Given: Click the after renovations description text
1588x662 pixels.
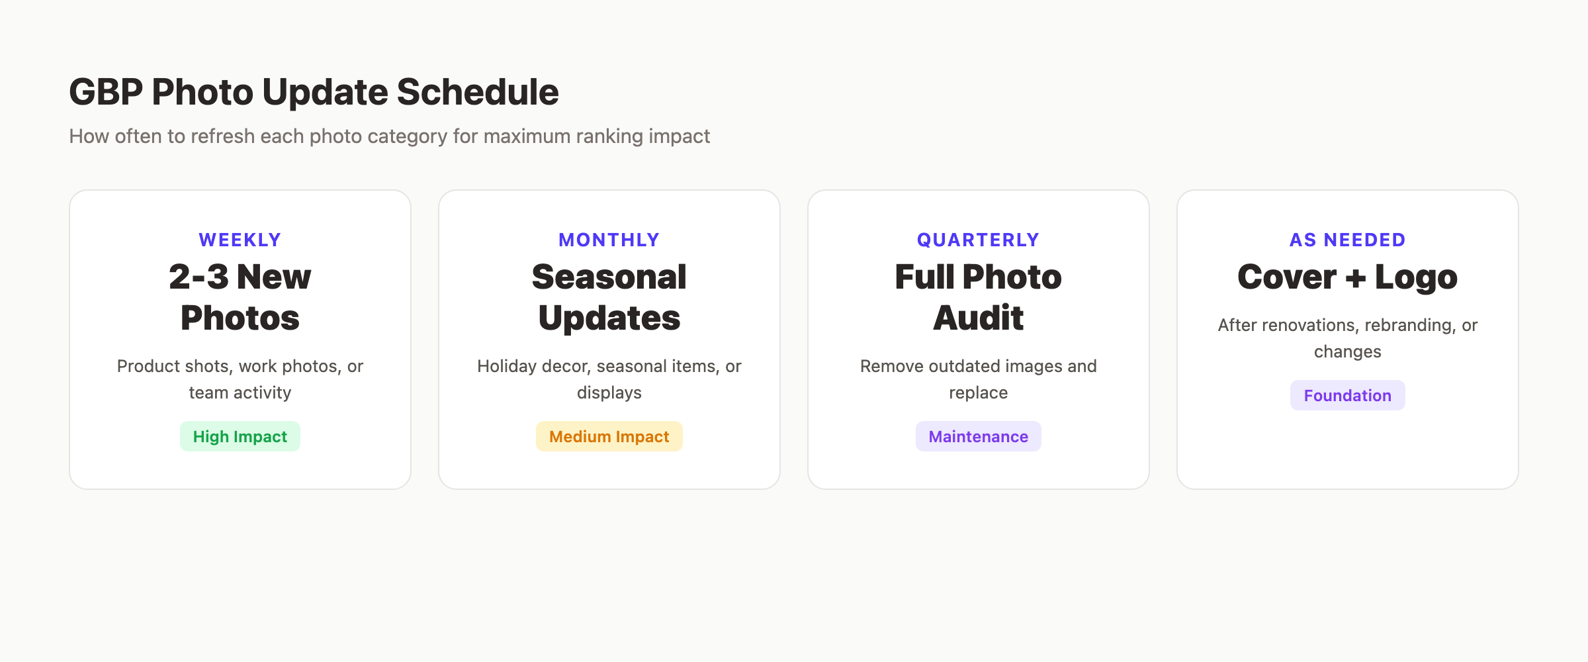Looking at the screenshot, I should coord(1347,338).
